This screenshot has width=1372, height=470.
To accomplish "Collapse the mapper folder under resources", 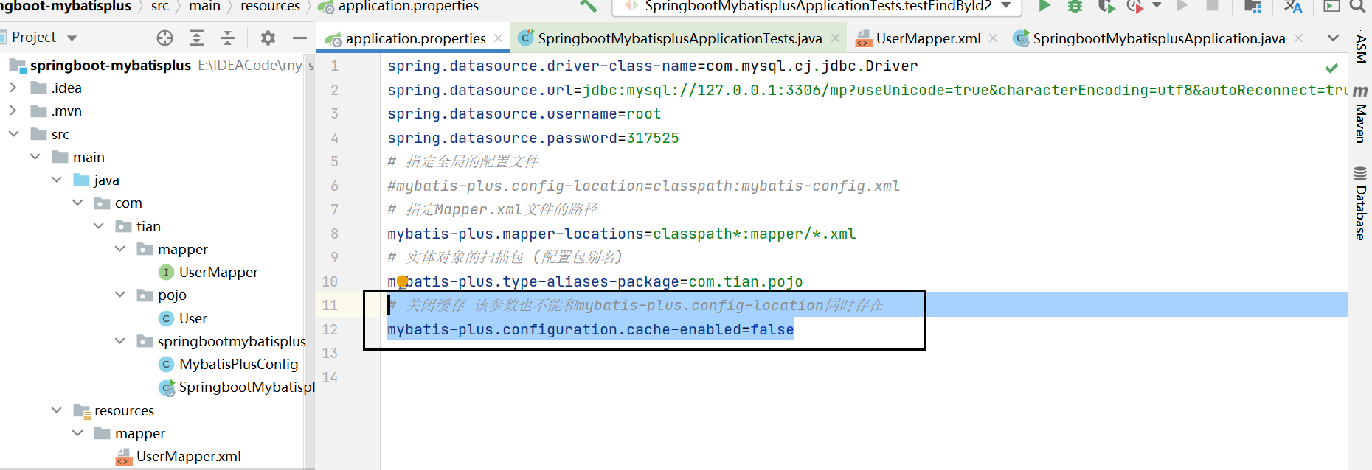I will click(x=77, y=433).
